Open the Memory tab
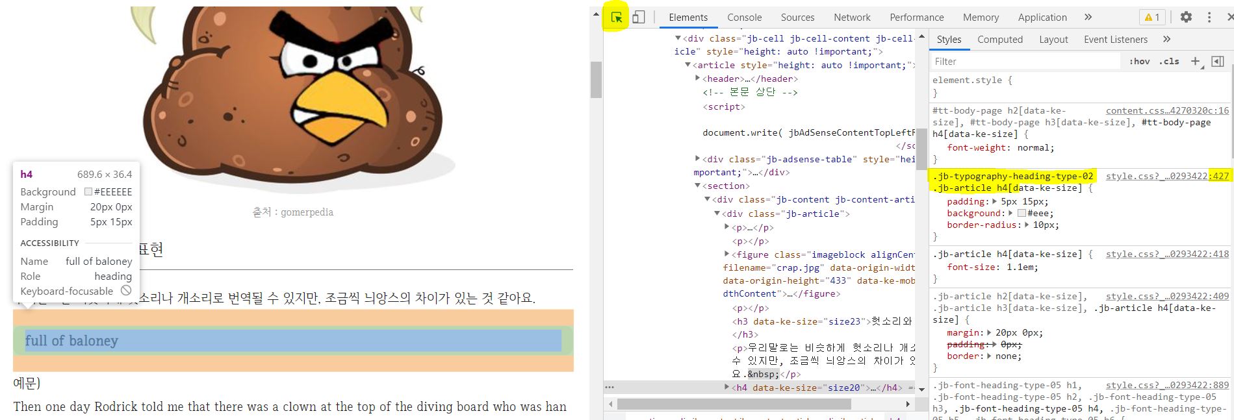The image size is (1234, 420). coord(981,18)
